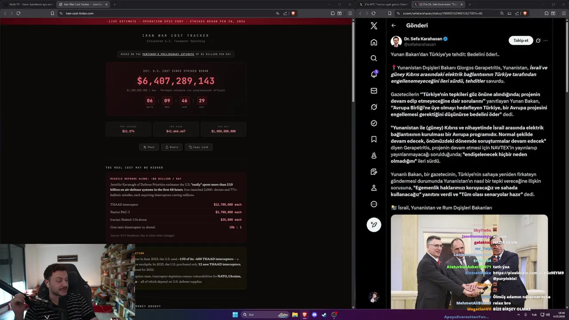Open Profile person icon in X sidebar
569x320 pixels.
coord(374,188)
